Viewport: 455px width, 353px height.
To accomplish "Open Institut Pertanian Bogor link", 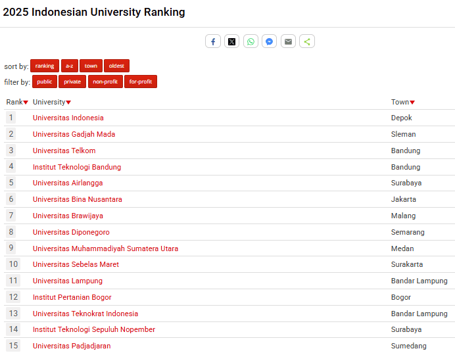I will (x=72, y=297).
